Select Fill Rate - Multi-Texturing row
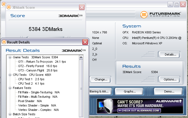The image size is (188, 118). tap(38, 97)
